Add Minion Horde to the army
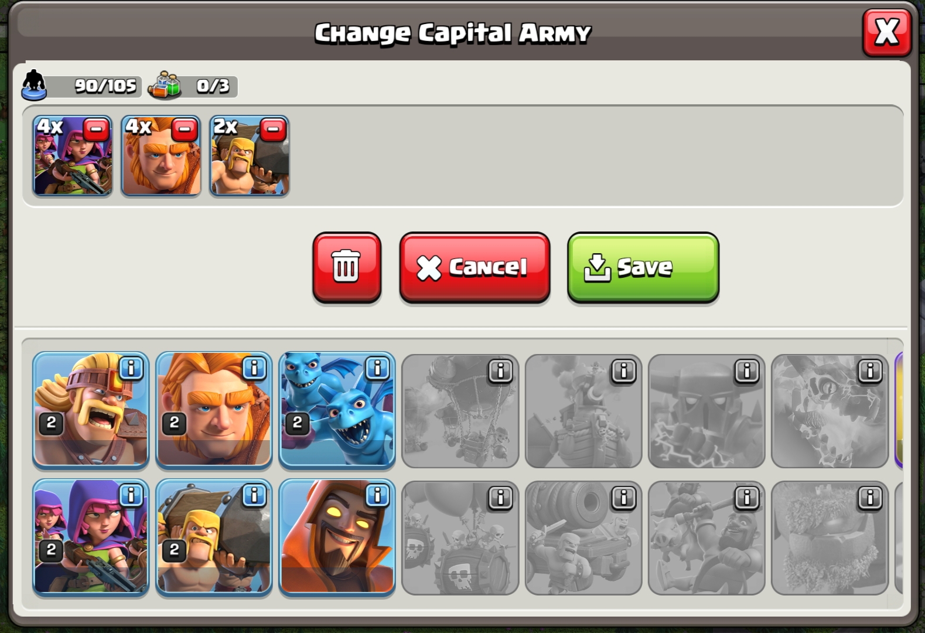 337,411
